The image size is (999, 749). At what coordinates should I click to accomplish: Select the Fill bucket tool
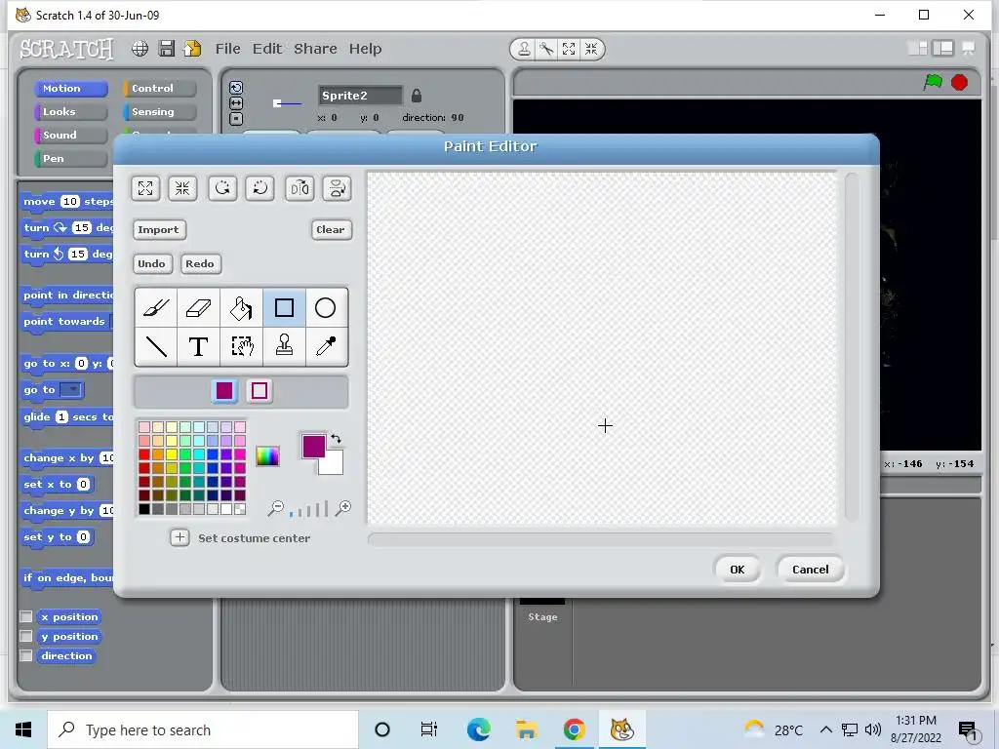[241, 308]
